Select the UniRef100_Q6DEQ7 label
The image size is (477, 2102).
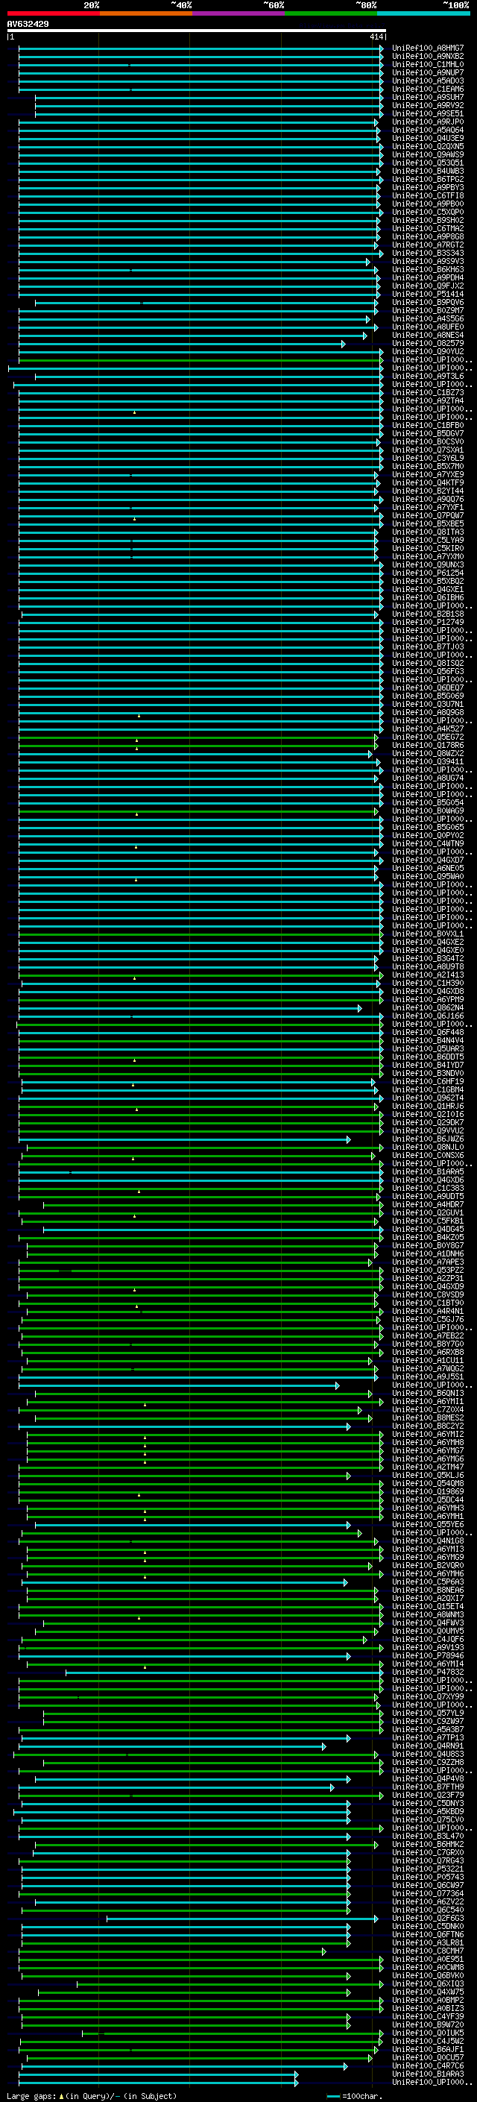pos(428,688)
